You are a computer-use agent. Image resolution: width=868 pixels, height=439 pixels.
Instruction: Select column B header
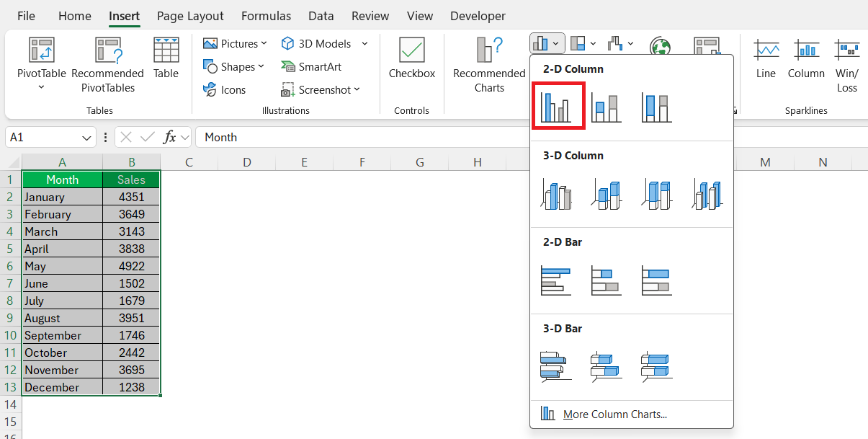132,162
